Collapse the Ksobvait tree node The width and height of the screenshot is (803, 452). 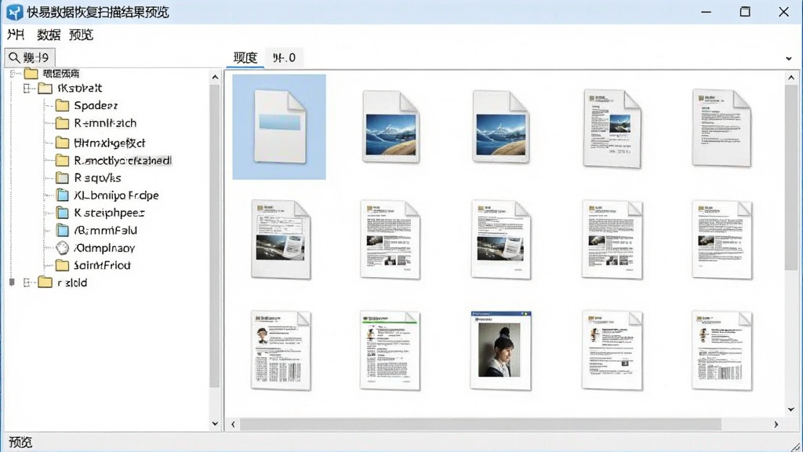pos(27,88)
